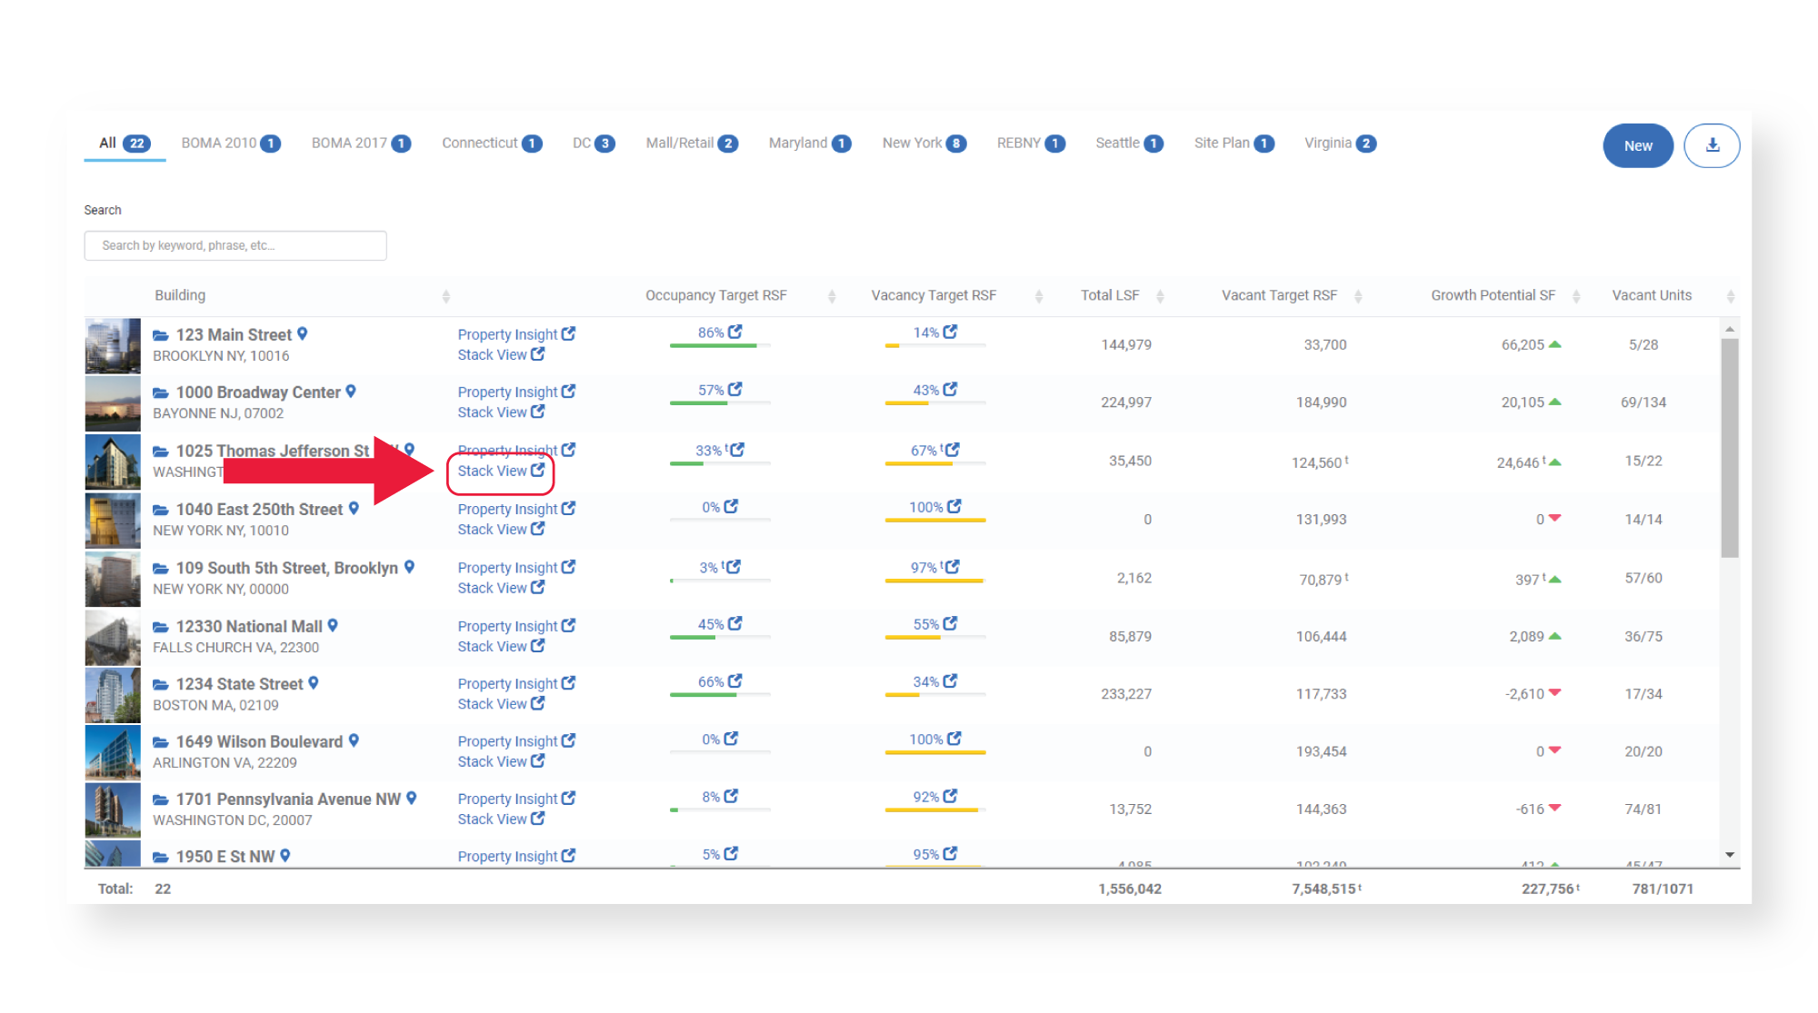The width and height of the screenshot is (1818, 1013).
Task: Click external link icon beside 43% vacancy
Action: pyautogui.click(x=950, y=390)
